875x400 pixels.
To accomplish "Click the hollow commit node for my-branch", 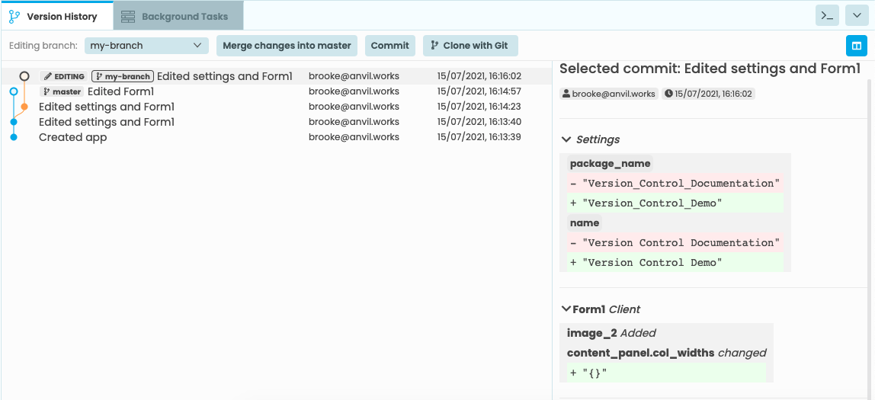I will point(24,76).
